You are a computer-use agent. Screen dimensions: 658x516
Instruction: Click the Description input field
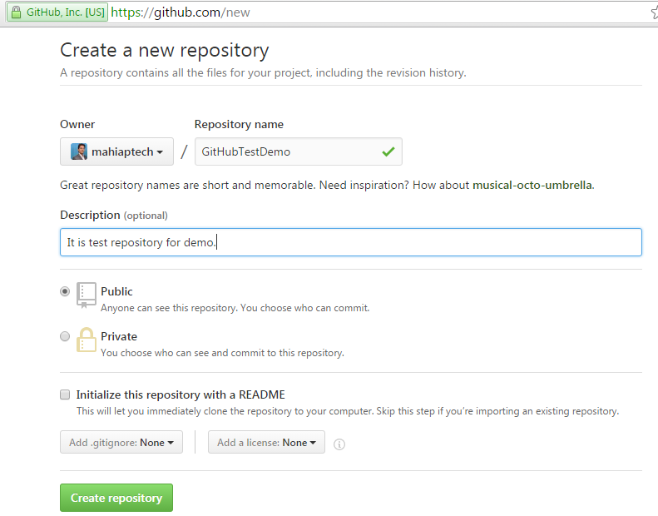coord(351,242)
